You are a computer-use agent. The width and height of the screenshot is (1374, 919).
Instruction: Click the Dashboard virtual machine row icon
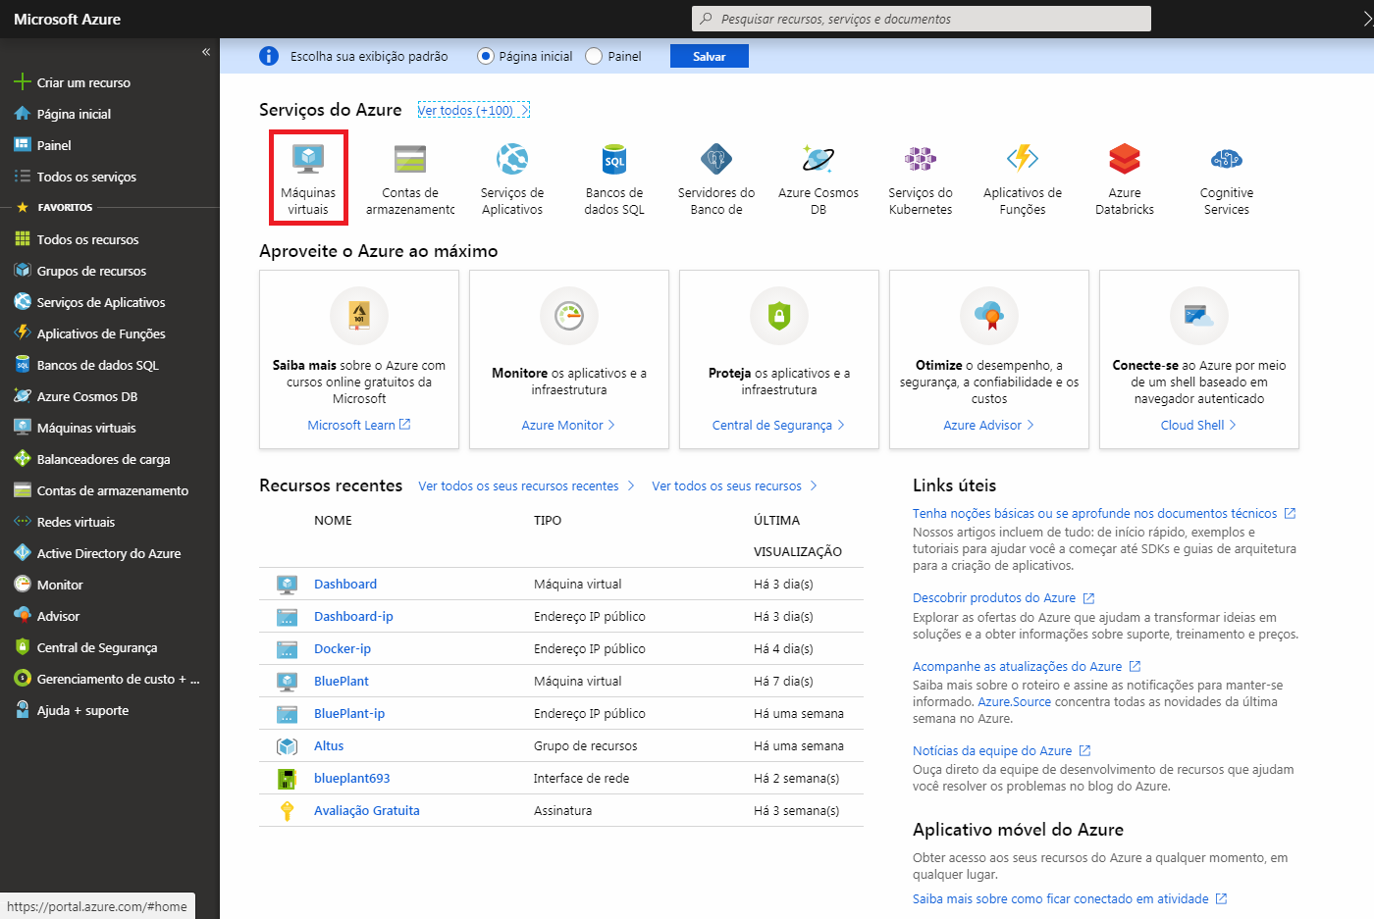click(287, 585)
